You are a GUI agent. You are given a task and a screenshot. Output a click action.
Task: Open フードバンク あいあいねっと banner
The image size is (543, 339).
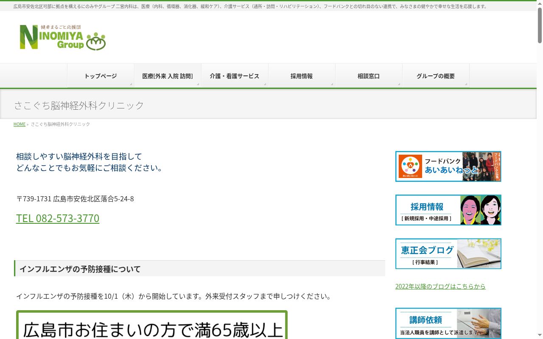(448, 167)
